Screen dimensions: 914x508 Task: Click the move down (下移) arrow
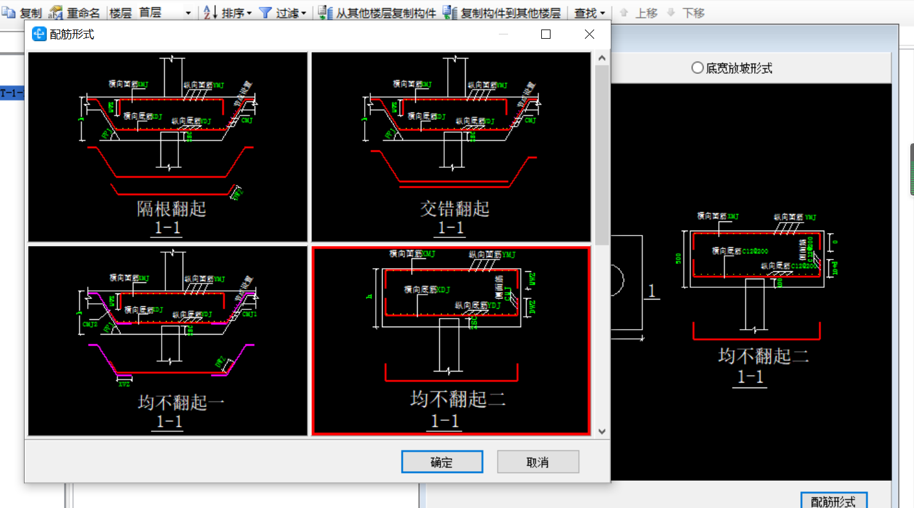pyautogui.click(x=671, y=12)
